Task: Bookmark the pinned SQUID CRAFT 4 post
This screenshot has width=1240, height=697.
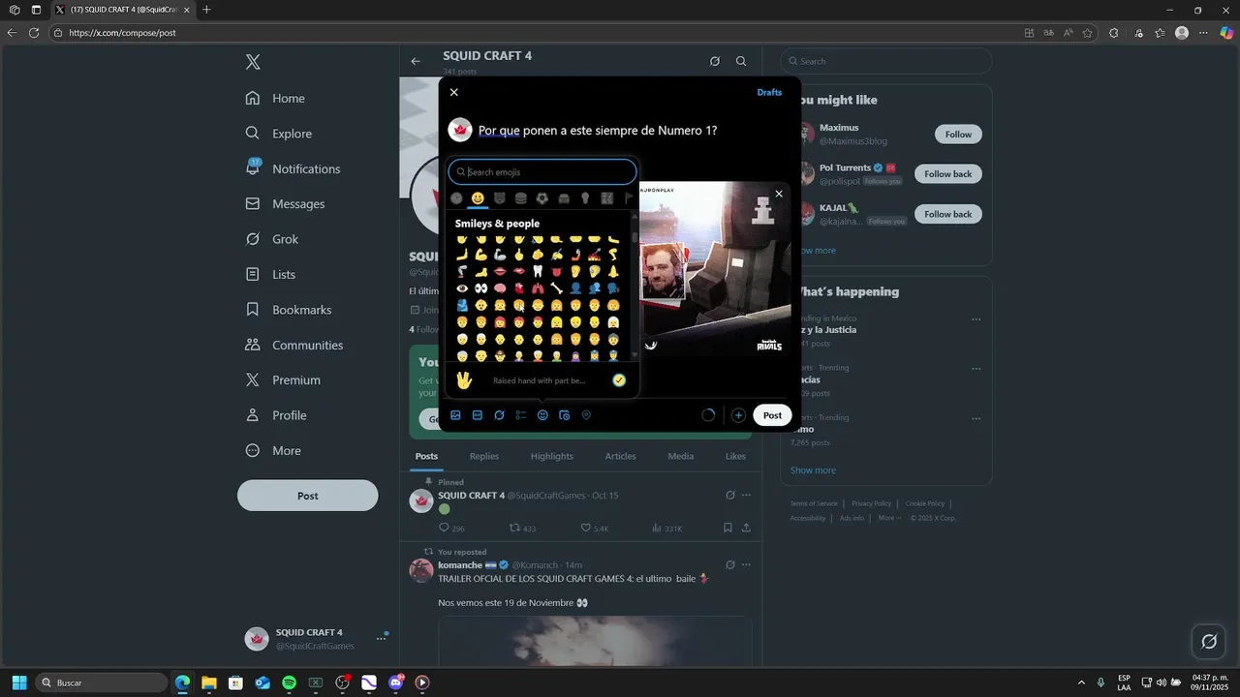Action: point(728,529)
